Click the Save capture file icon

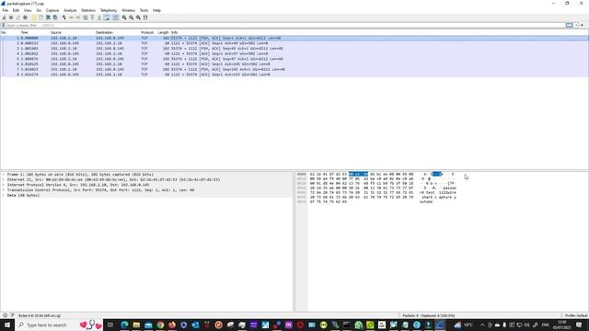tap(40, 17)
